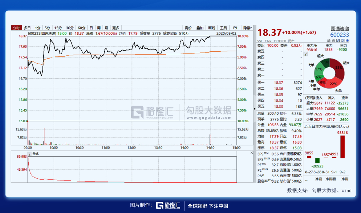Click 买一 bid price 18.37
361x213 pixels.
click(x=278, y=82)
